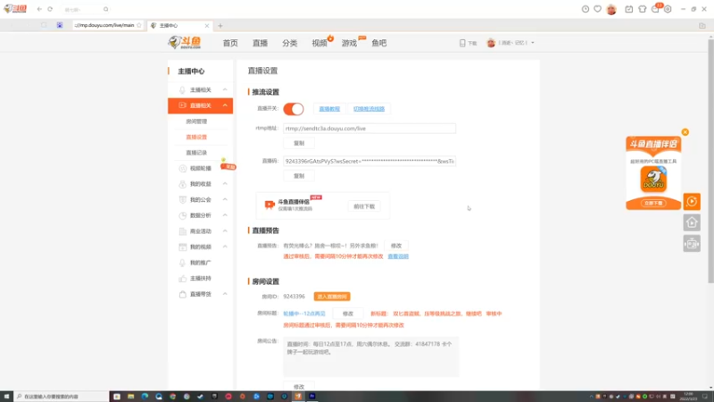Expand the 商业活动 sidebar section
Image resolution: width=714 pixels, height=402 pixels.
coord(225,231)
